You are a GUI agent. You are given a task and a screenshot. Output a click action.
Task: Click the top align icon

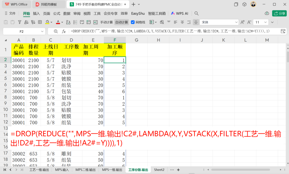click(x=169, y=22)
